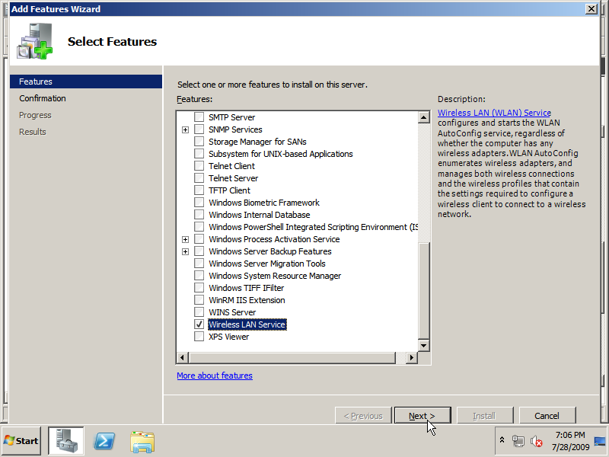Open Wireless LAN (WLAN) Service description link

[x=494, y=113]
